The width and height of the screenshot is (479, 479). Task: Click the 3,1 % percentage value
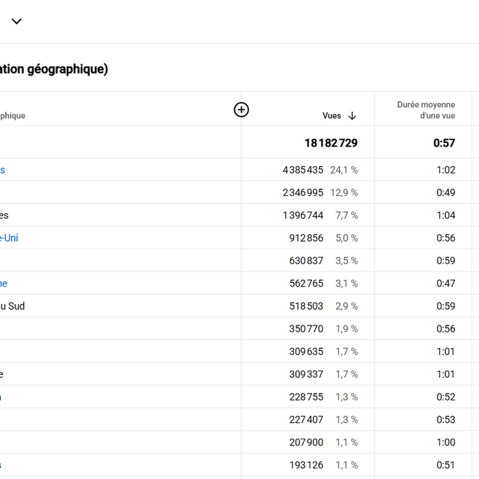pyautogui.click(x=347, y=284)
